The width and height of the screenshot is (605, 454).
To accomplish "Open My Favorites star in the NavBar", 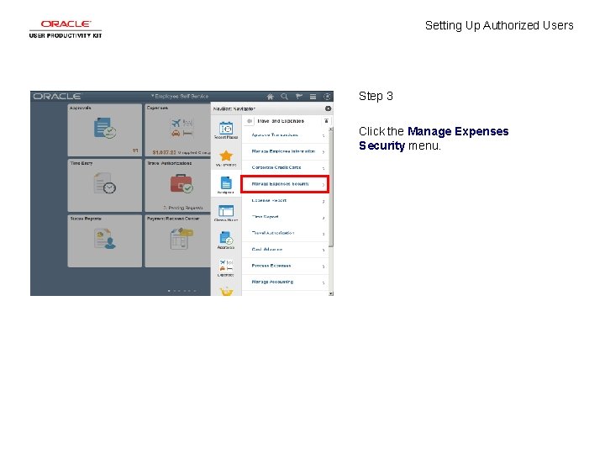I will (226, 158).
